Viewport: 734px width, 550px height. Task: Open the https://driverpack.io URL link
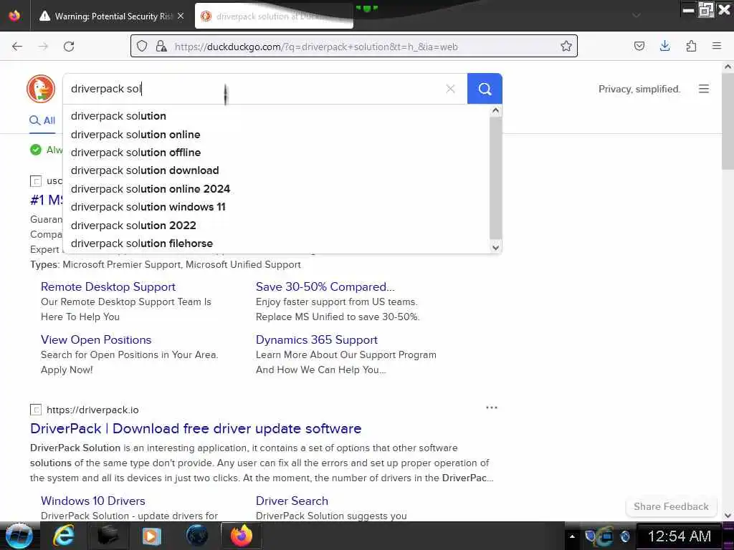(x=92, y=410)
